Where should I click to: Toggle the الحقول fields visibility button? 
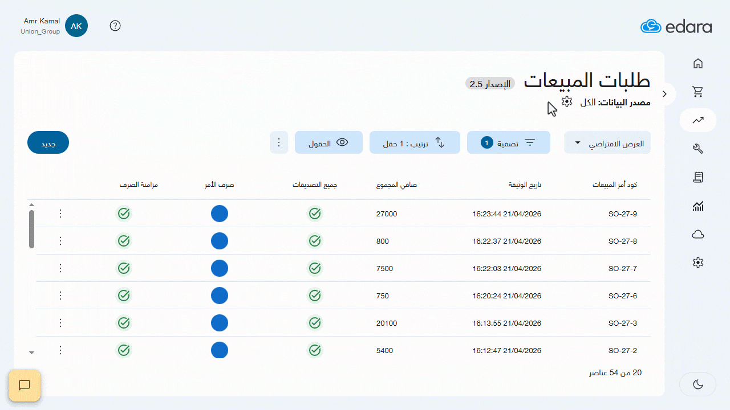tap(328, 142)
